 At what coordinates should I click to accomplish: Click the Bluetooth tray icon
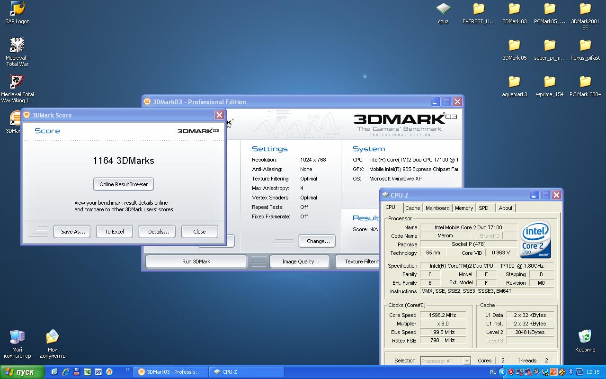coord(570,372)
